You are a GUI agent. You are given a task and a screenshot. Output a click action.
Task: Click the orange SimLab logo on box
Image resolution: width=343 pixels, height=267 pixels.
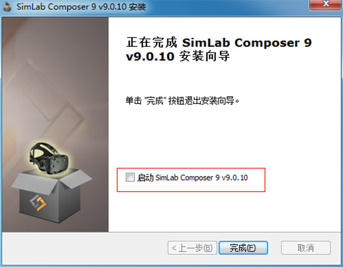click(38, 202)
